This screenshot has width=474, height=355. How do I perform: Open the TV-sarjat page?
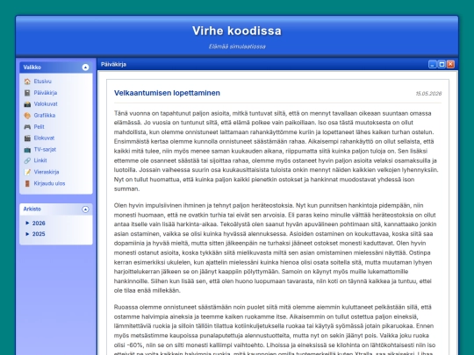(45, 149)
